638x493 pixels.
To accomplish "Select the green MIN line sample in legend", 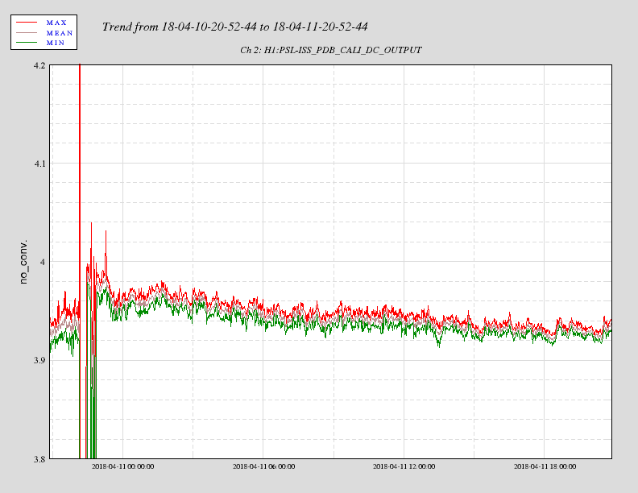I will pos(25,42).
